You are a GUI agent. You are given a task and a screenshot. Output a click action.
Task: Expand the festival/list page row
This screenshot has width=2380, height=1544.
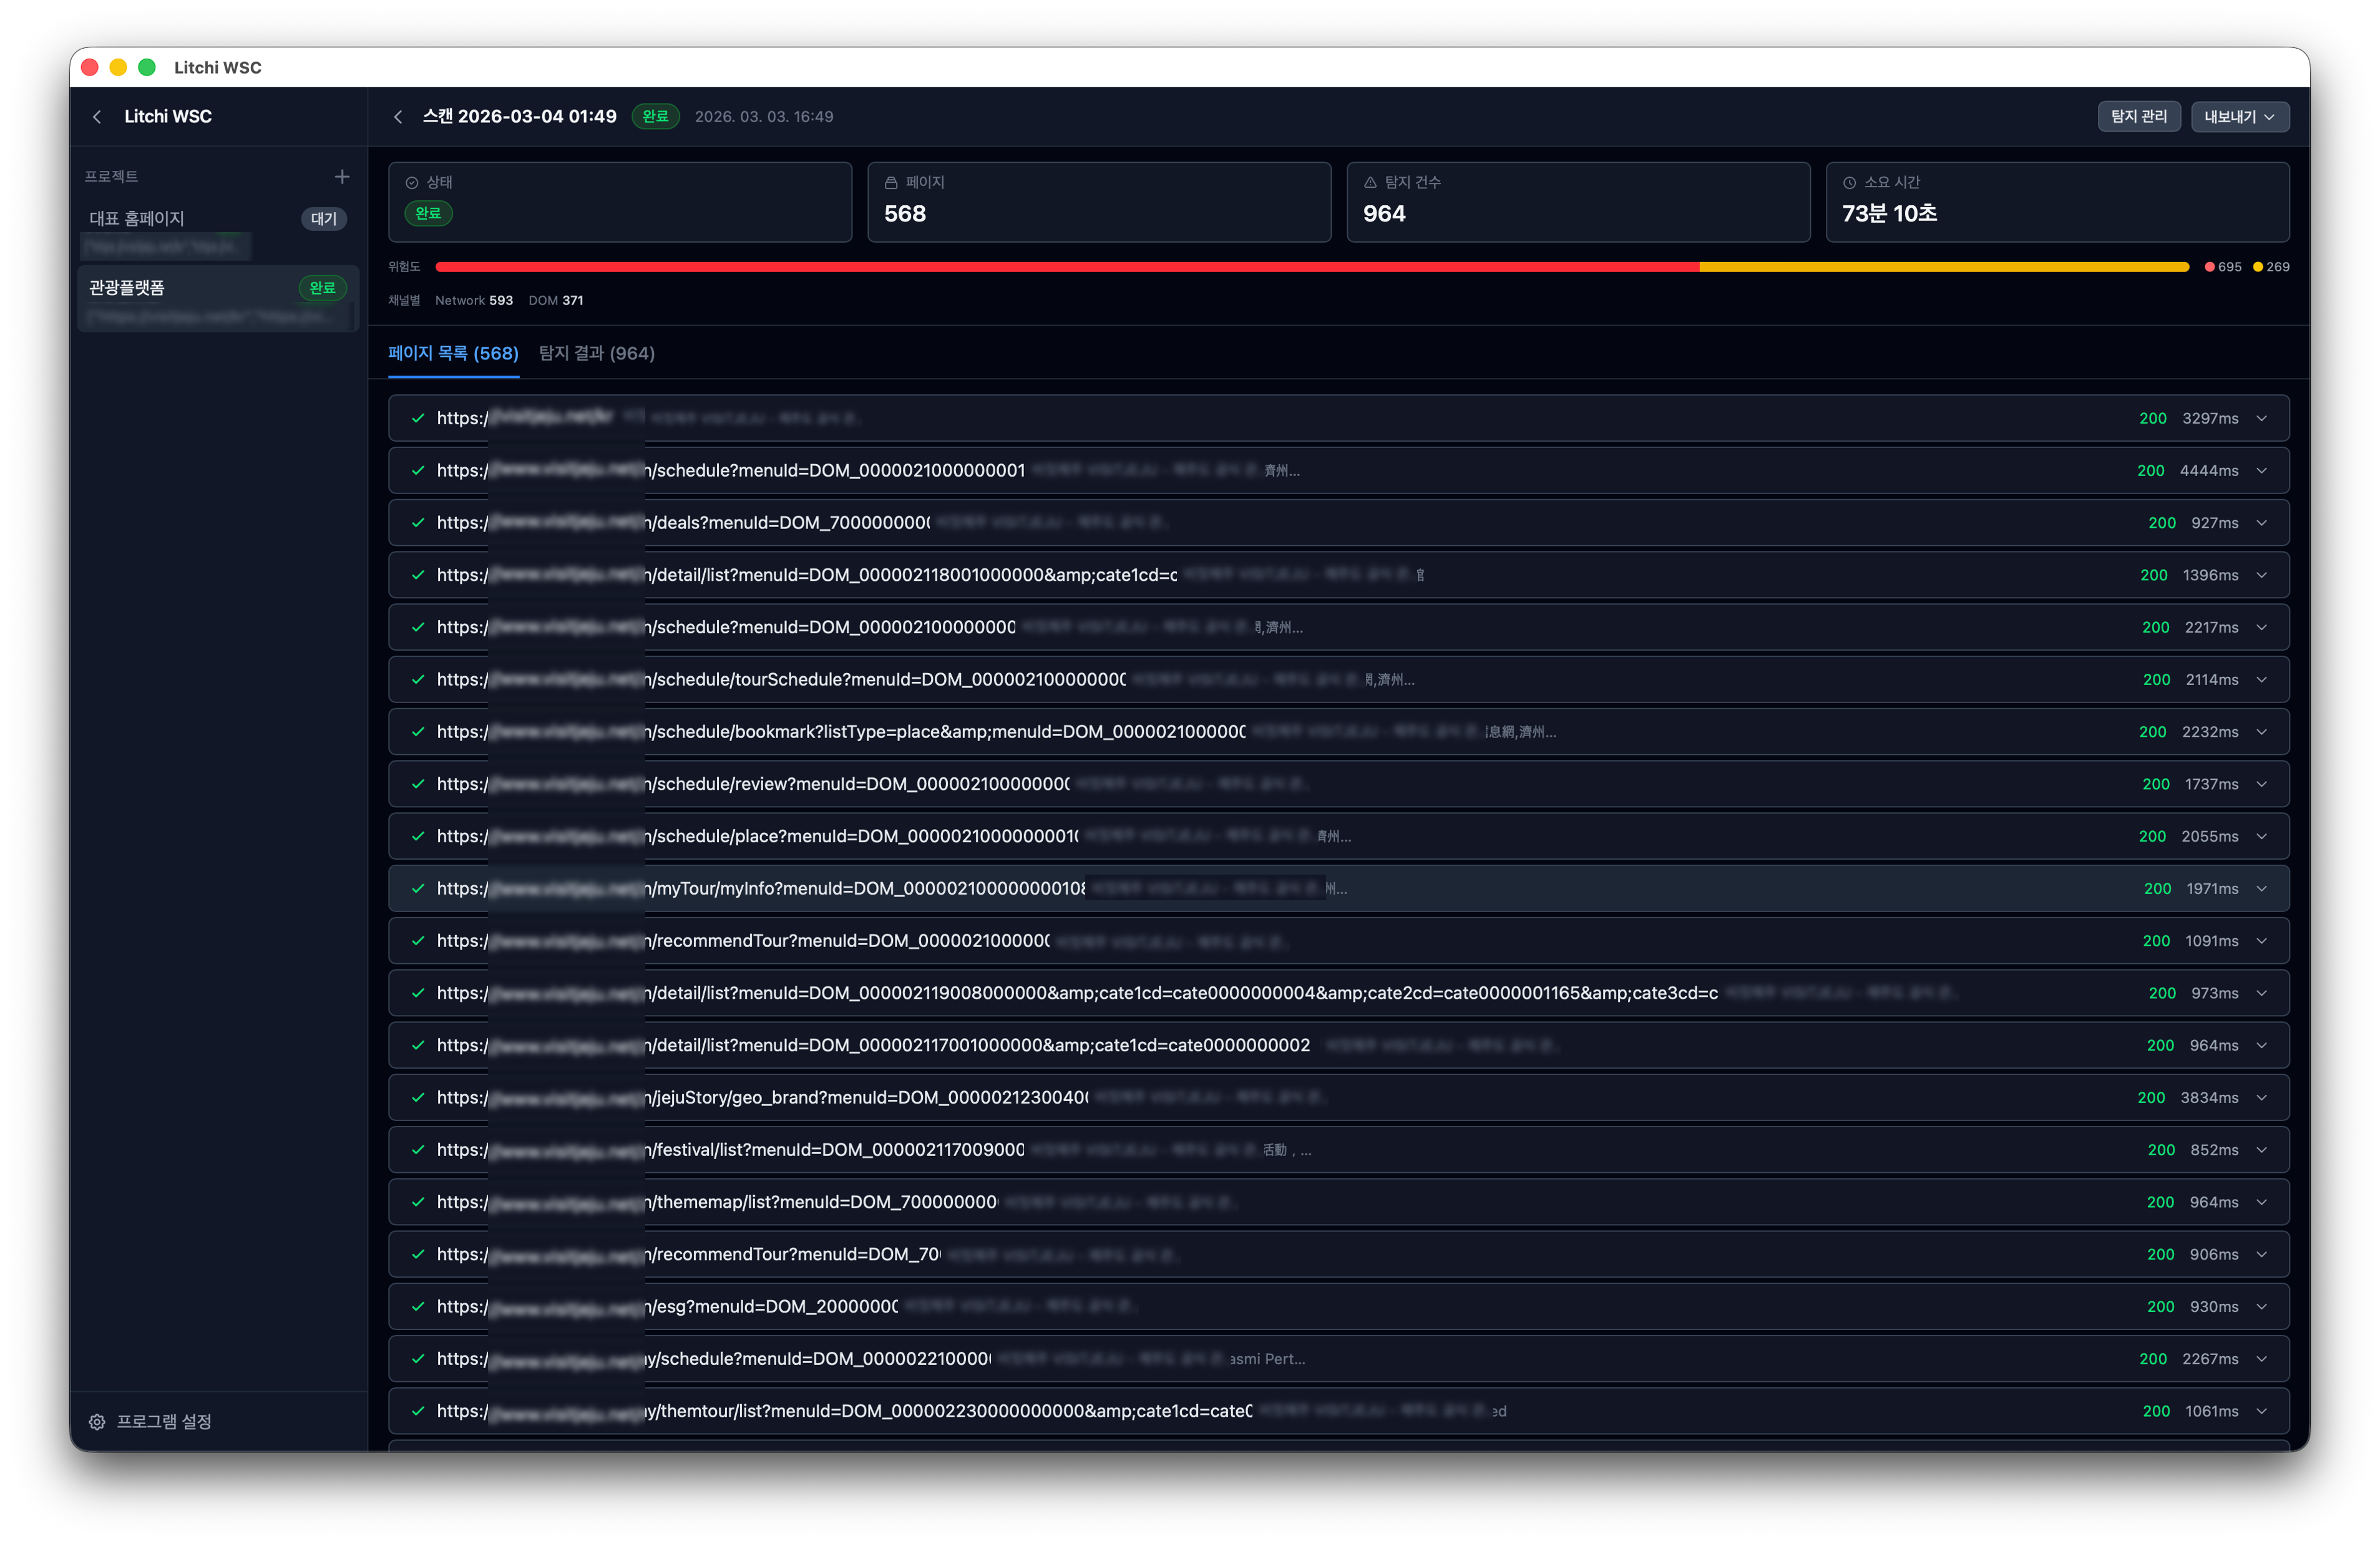coord(2262,1150)
